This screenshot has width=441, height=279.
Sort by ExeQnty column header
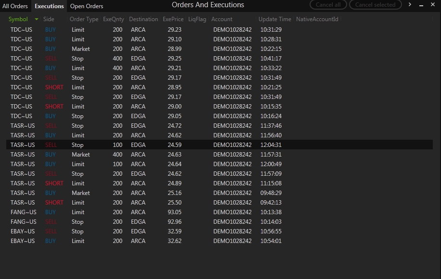113,19
